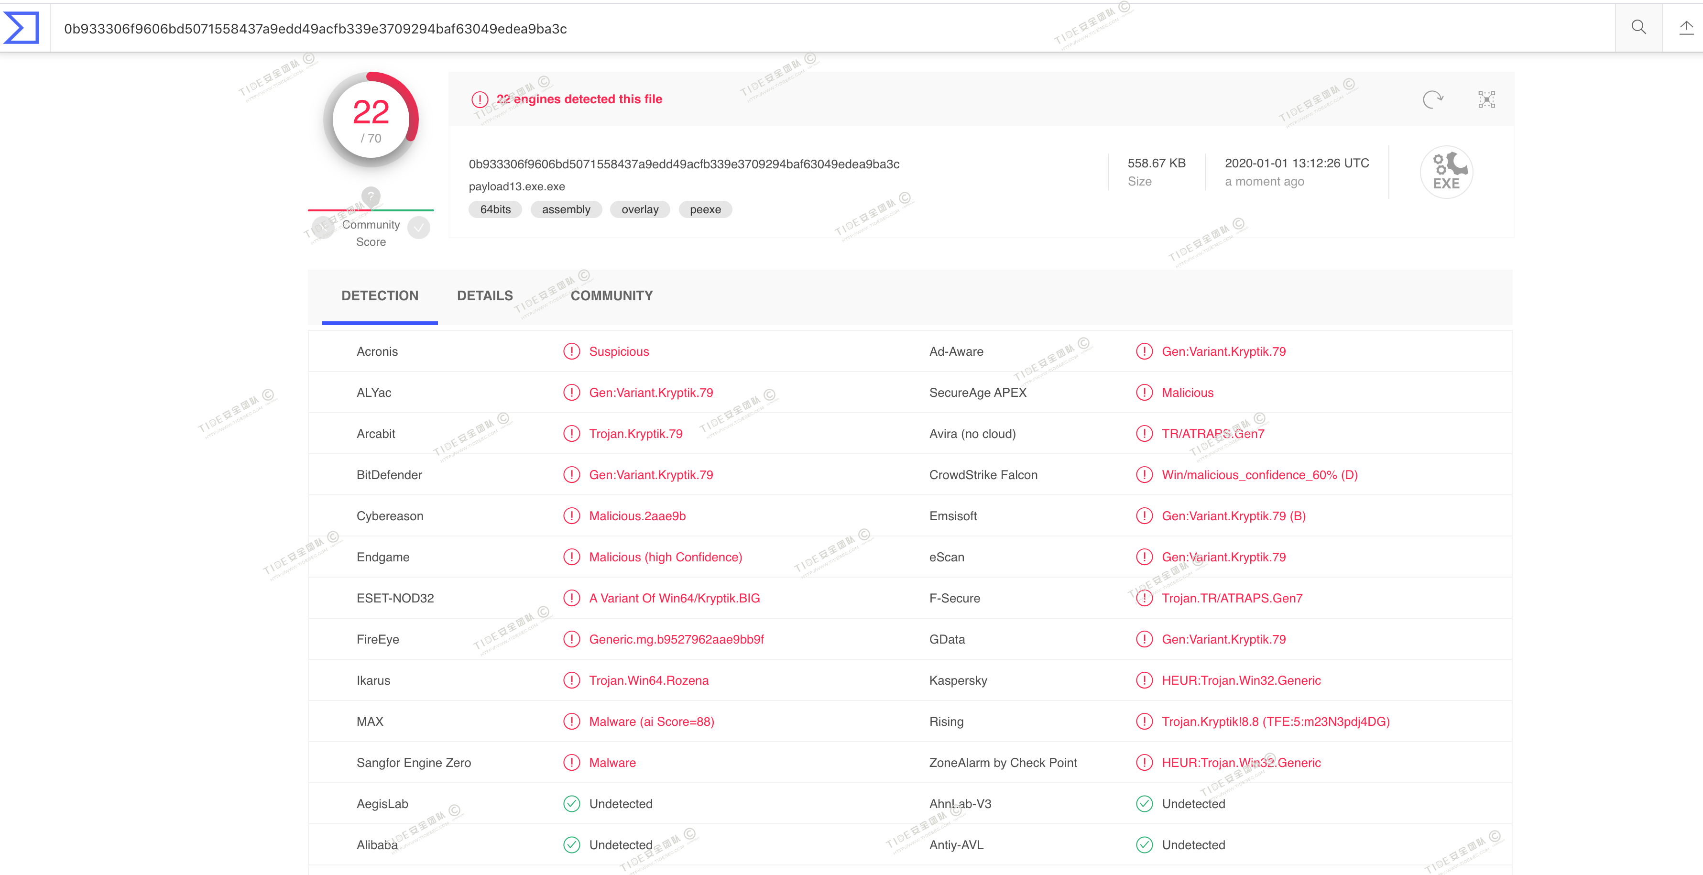Open the COMMUNITY tab
Image resolution: width=1703 pixels, height=875 pixels.
click(x=611, y=295)
